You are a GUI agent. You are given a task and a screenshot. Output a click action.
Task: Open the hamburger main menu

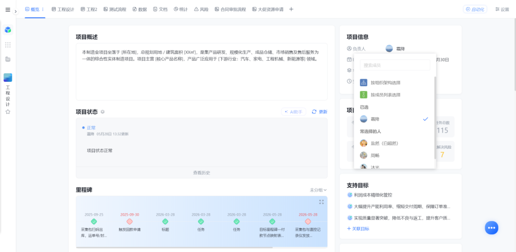pyautogui.click(x=8, y=10)
